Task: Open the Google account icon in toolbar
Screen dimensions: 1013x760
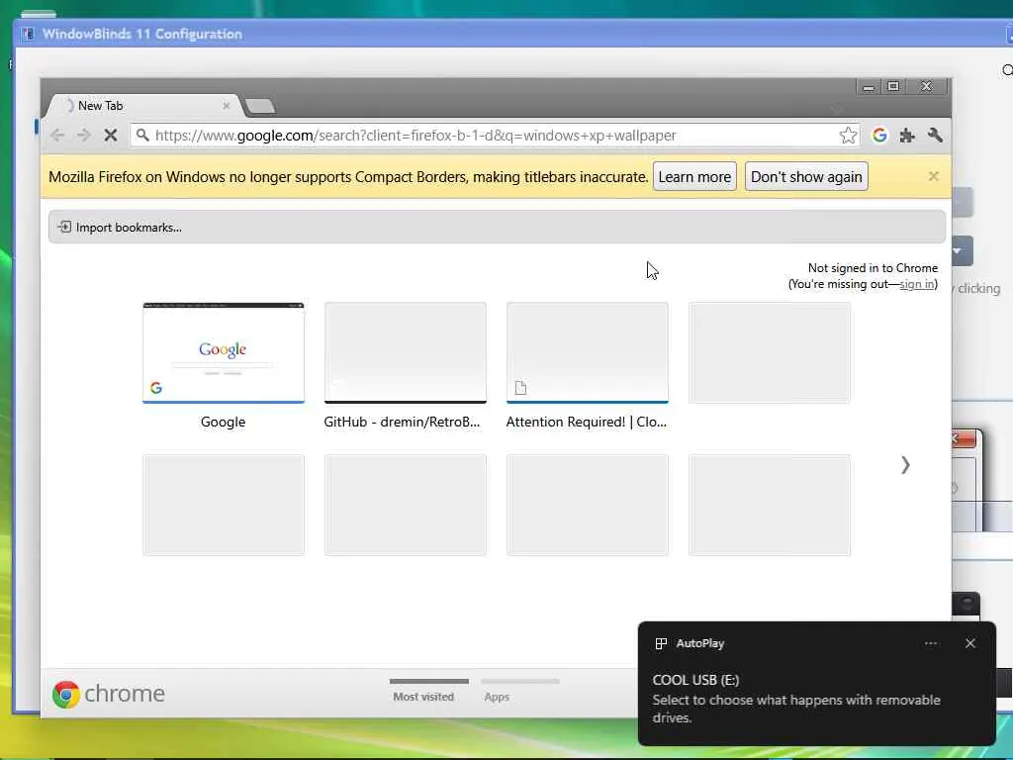Action: coord(879,135)
